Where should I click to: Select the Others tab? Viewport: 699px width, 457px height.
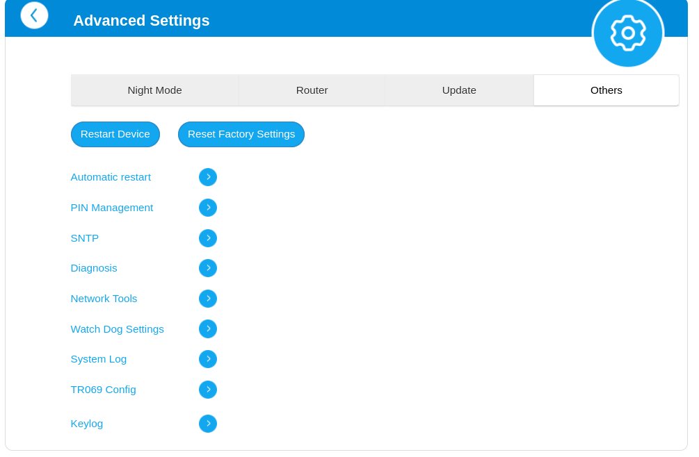point(606,90)
